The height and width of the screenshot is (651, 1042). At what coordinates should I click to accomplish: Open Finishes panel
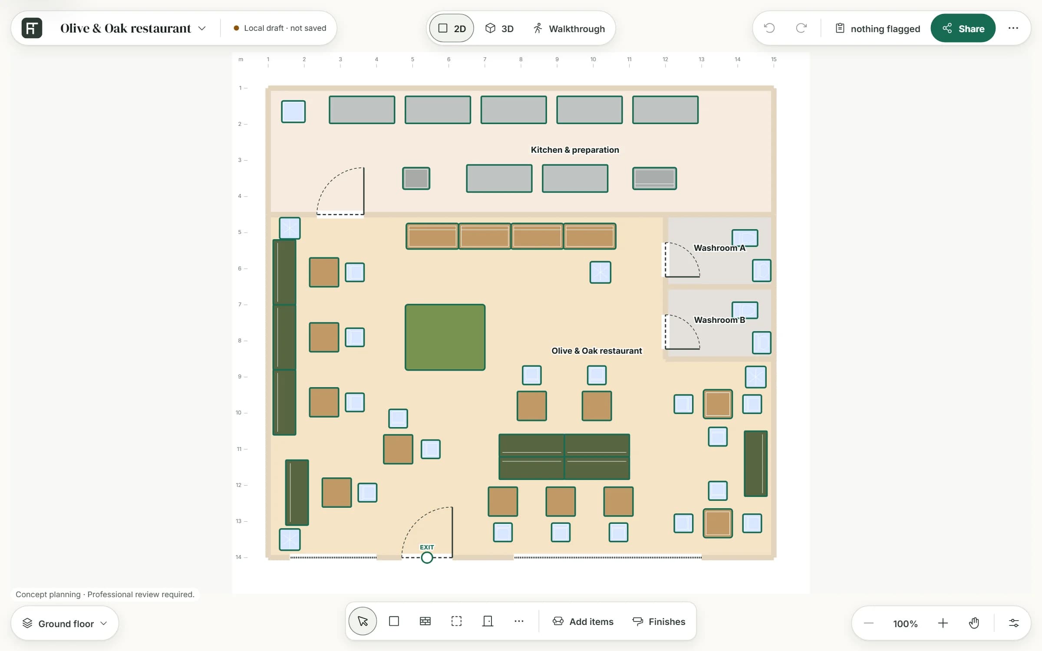659,621
